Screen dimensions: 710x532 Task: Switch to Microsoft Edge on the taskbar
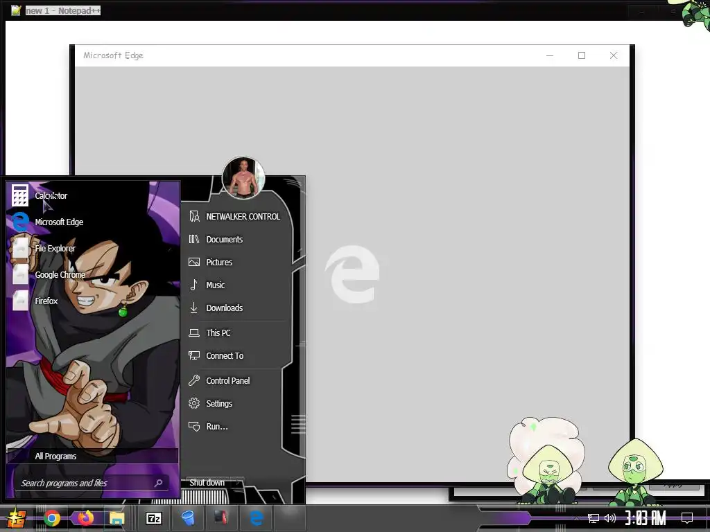[256, 518]
